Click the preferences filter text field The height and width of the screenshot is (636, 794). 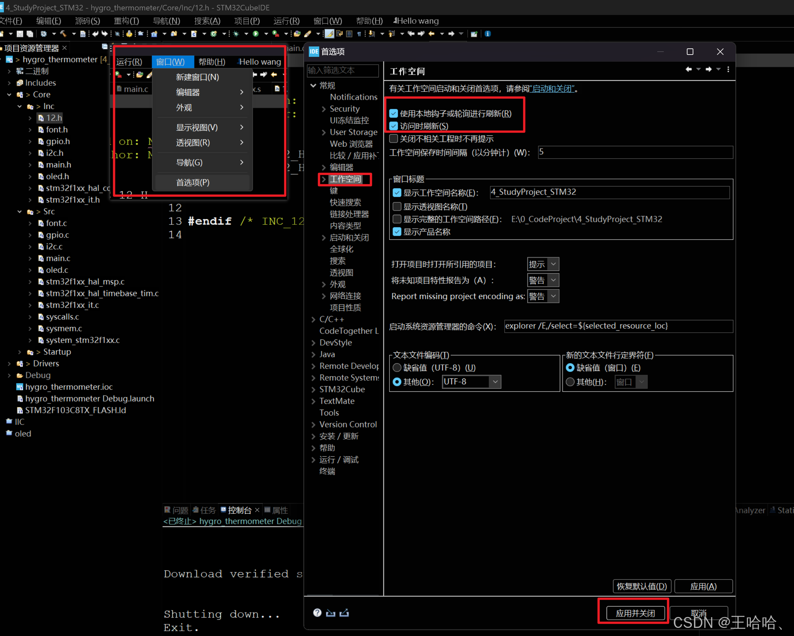[342, 70]
